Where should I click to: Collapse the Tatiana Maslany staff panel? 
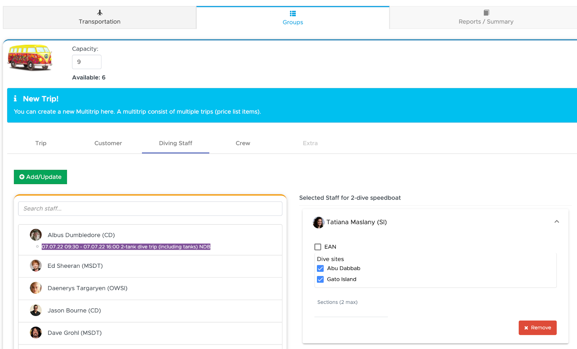click(x=557, y=222)
